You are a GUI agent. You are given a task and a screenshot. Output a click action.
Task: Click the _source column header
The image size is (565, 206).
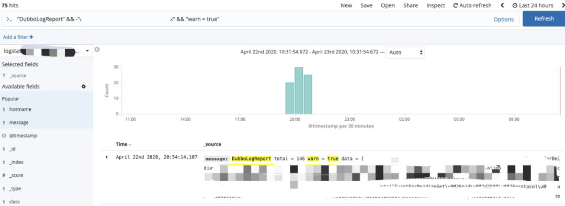[212, 144]
